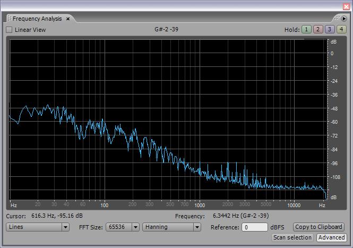Click the Scan selection button
Screen dimensions: 353x248
[x=292, y=237]
